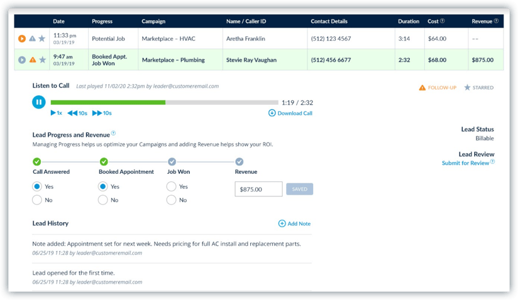Sort by the Duration column header
518x300 pixels.
pos(409,21)
